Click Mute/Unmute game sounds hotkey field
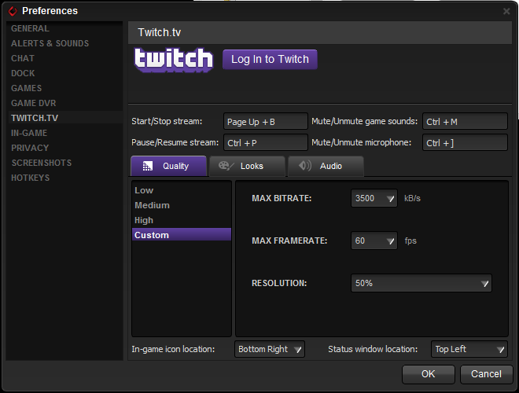Image resolution: width=519 pixels, height=393 pixels. click(x=465, y=121)
